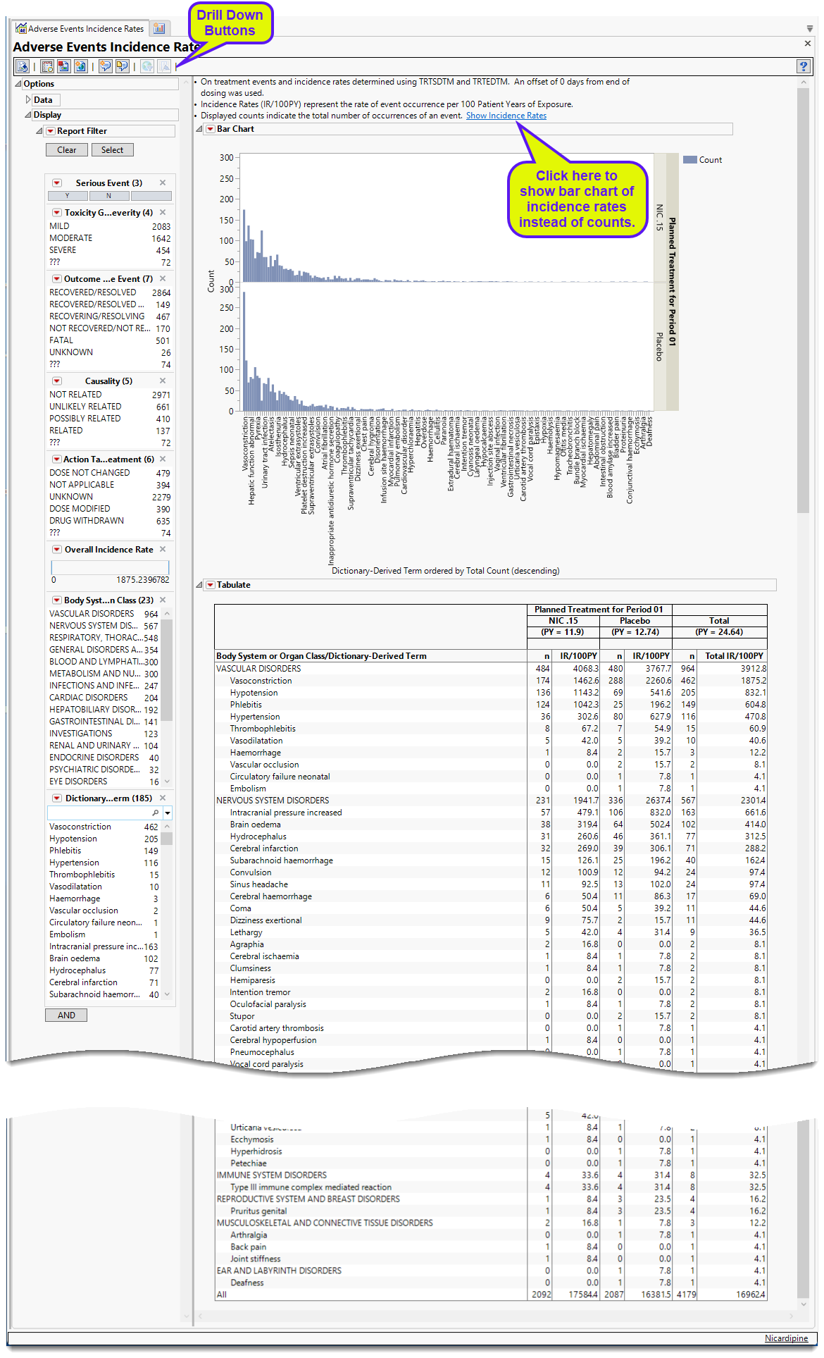Image resolution: width=824 pixels, height=1358 pixels.
Task: Click the AND button below the filters
Action: tap(66, 1015)
